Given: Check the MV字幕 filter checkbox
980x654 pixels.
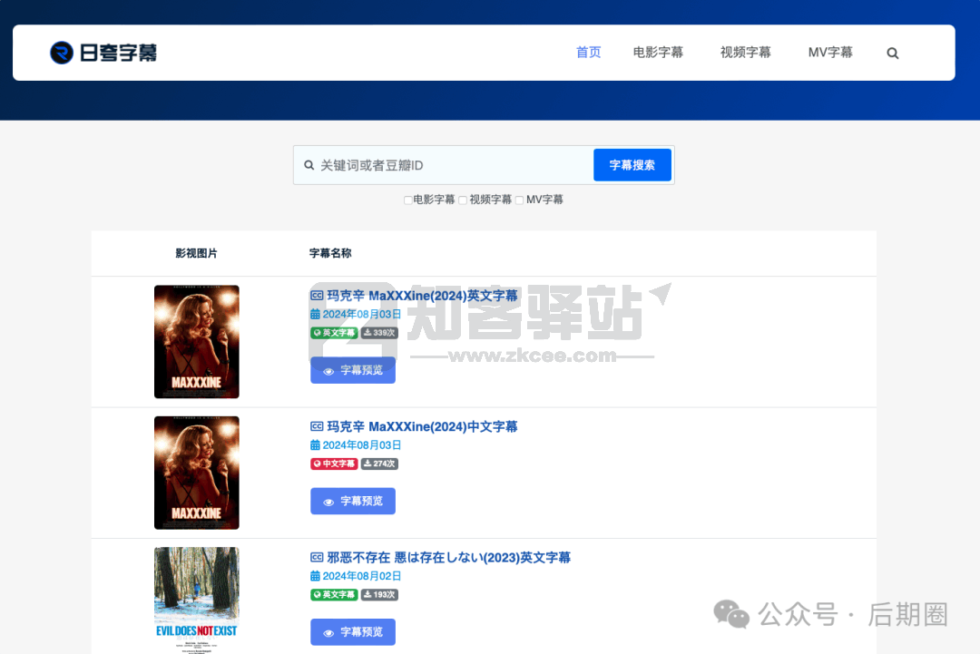Looking at the screenshot, I should 520,200.
